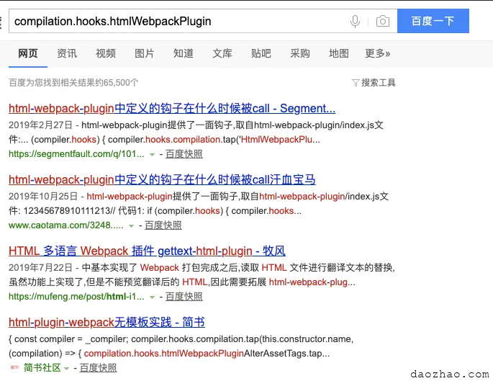Open the html-plugin-webpack无模板实践 简书 result
This screenshot has height=381, width=493.
click(x=107, y=322)
